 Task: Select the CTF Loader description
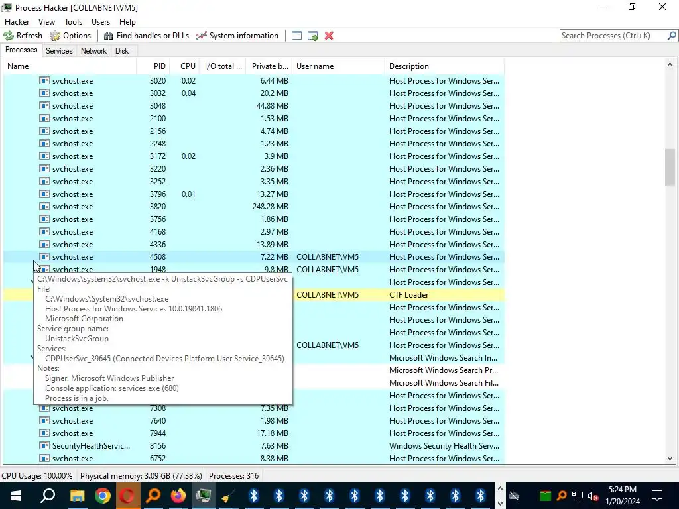(x=408, y=295)
